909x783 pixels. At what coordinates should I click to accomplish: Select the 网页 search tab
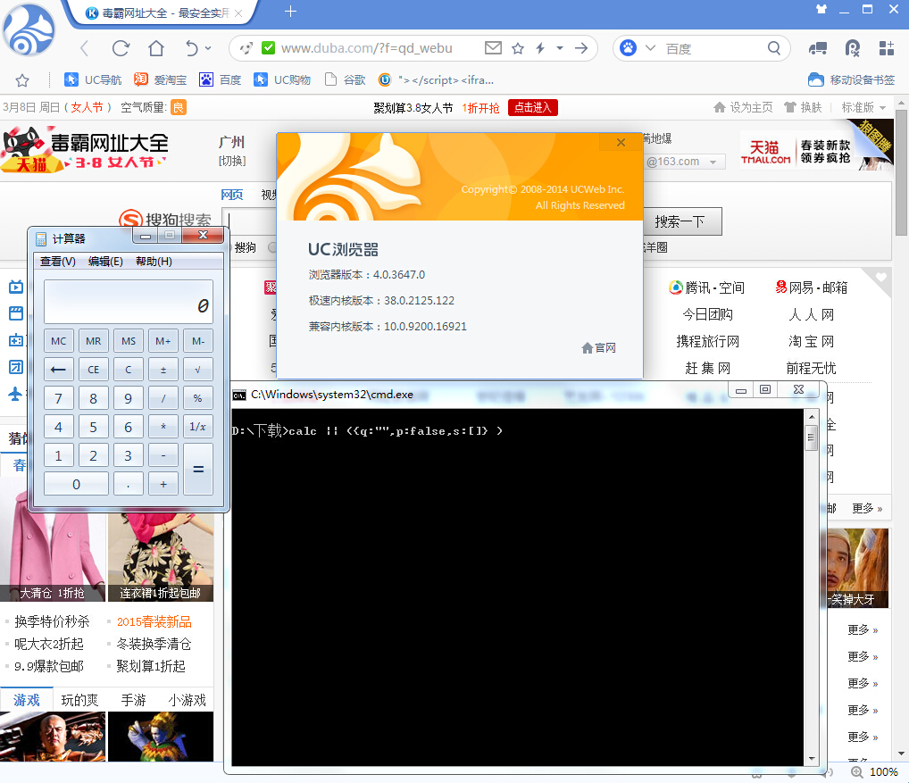click(232, 195)
